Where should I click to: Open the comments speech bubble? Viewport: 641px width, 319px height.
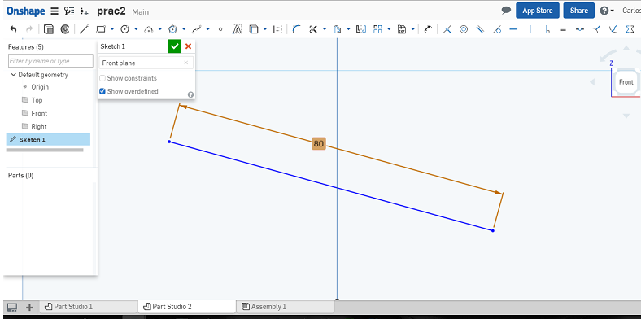point(506,11)
